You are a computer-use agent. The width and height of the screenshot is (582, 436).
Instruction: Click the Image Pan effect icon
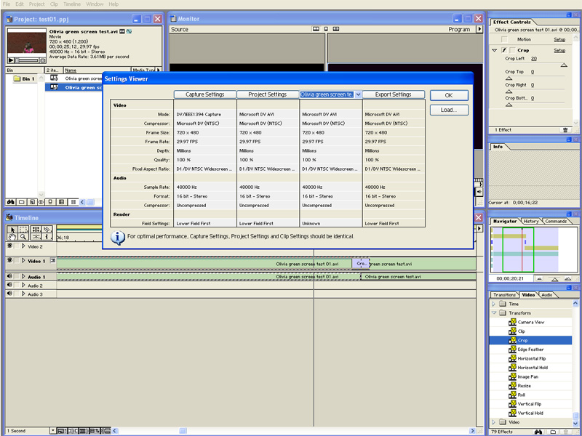click(x=513, y=376)
